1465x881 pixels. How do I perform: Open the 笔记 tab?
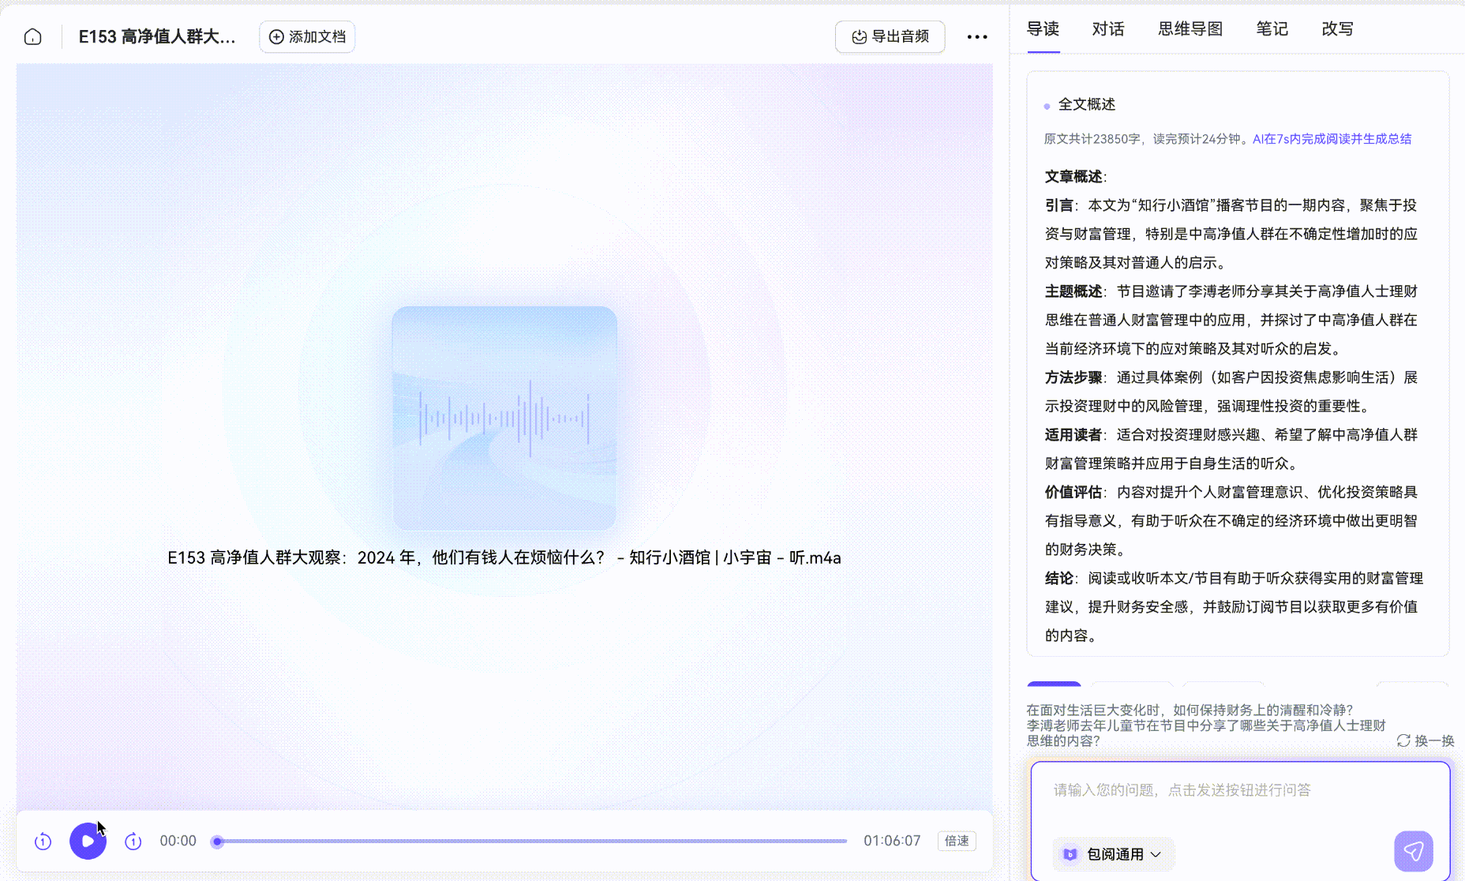point(1272,28)
